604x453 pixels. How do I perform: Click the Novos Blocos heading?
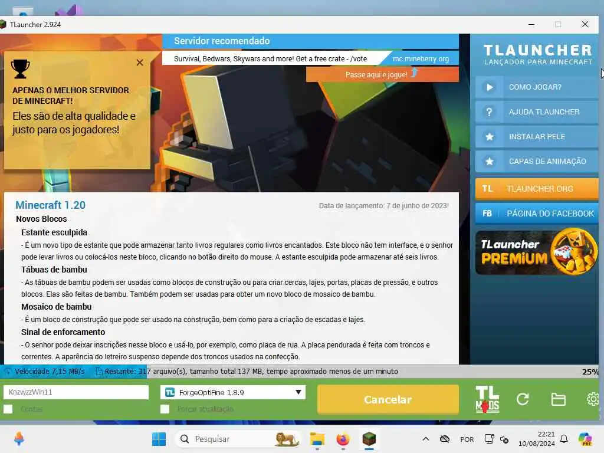[x=42, y=219]
